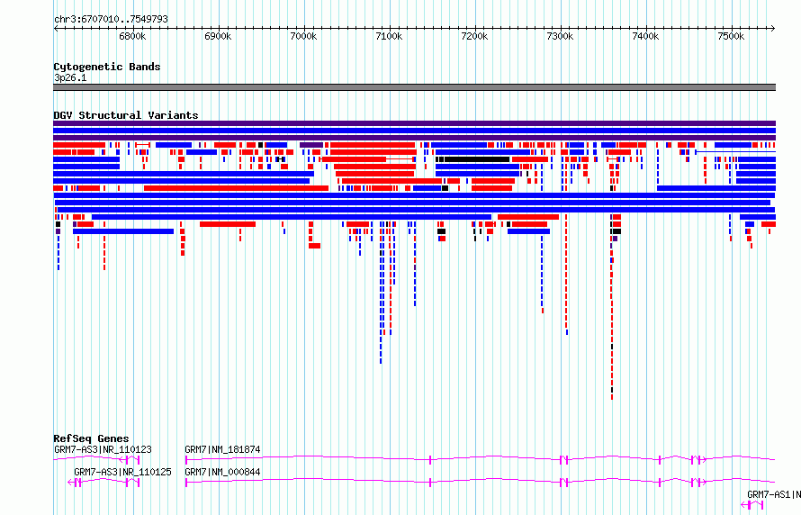Image resolution: width=801 pixels, height=515 pixels.
Task: Select the 7500k ruler position label
Action: (731, 36)
